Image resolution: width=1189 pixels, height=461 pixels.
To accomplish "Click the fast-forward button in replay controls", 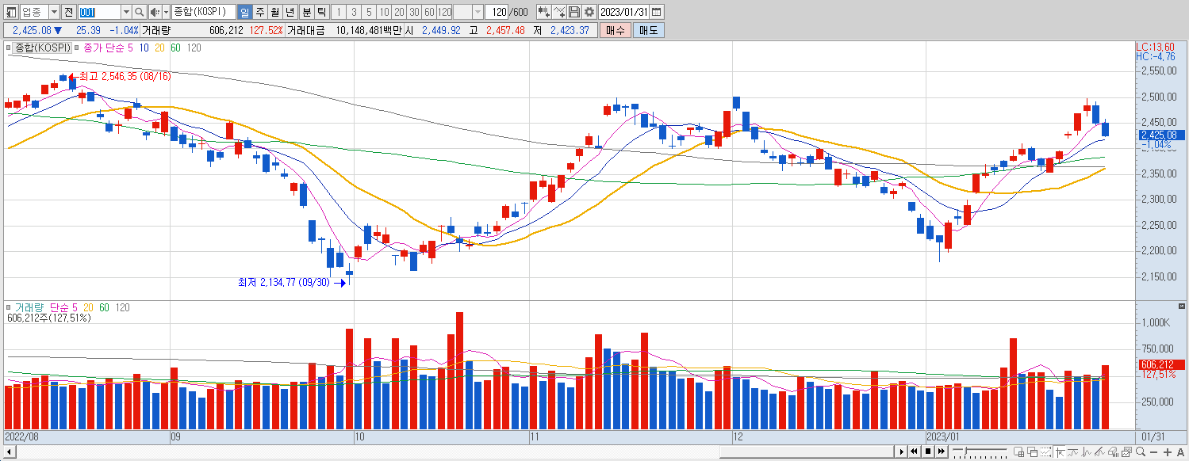I will tap(942, 451).
